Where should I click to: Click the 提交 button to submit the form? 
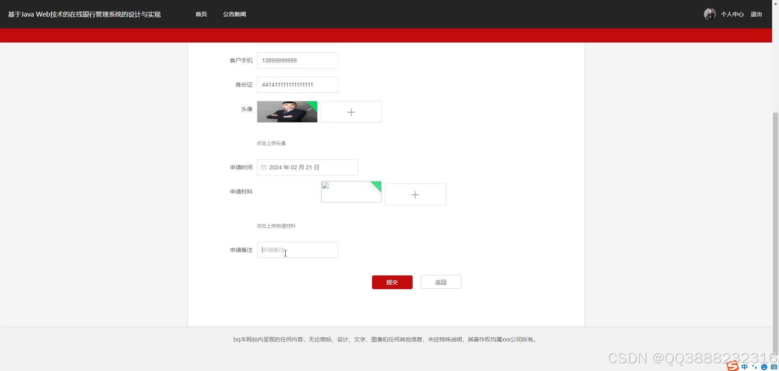[392, 282]
